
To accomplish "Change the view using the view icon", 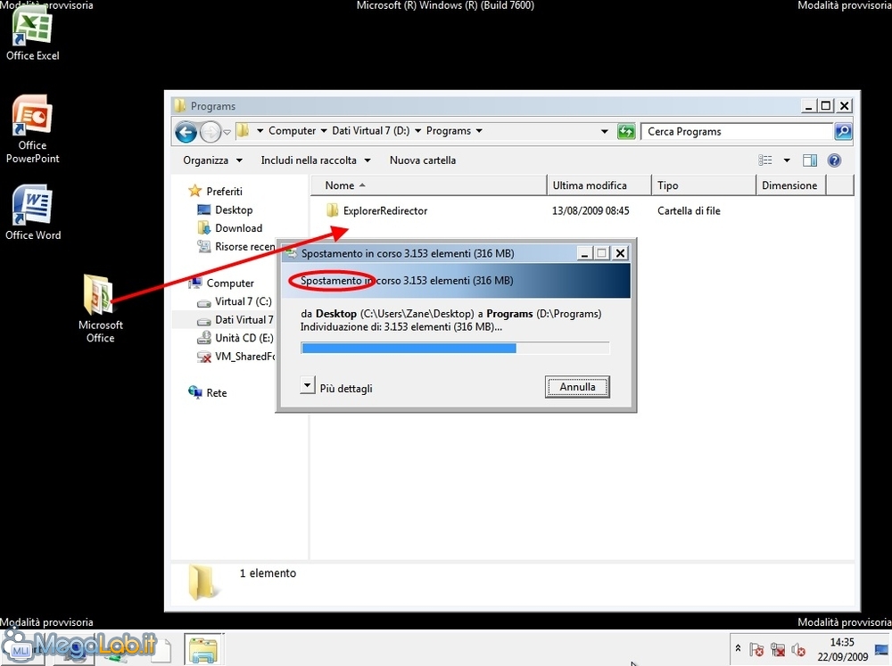I will 765,160.
